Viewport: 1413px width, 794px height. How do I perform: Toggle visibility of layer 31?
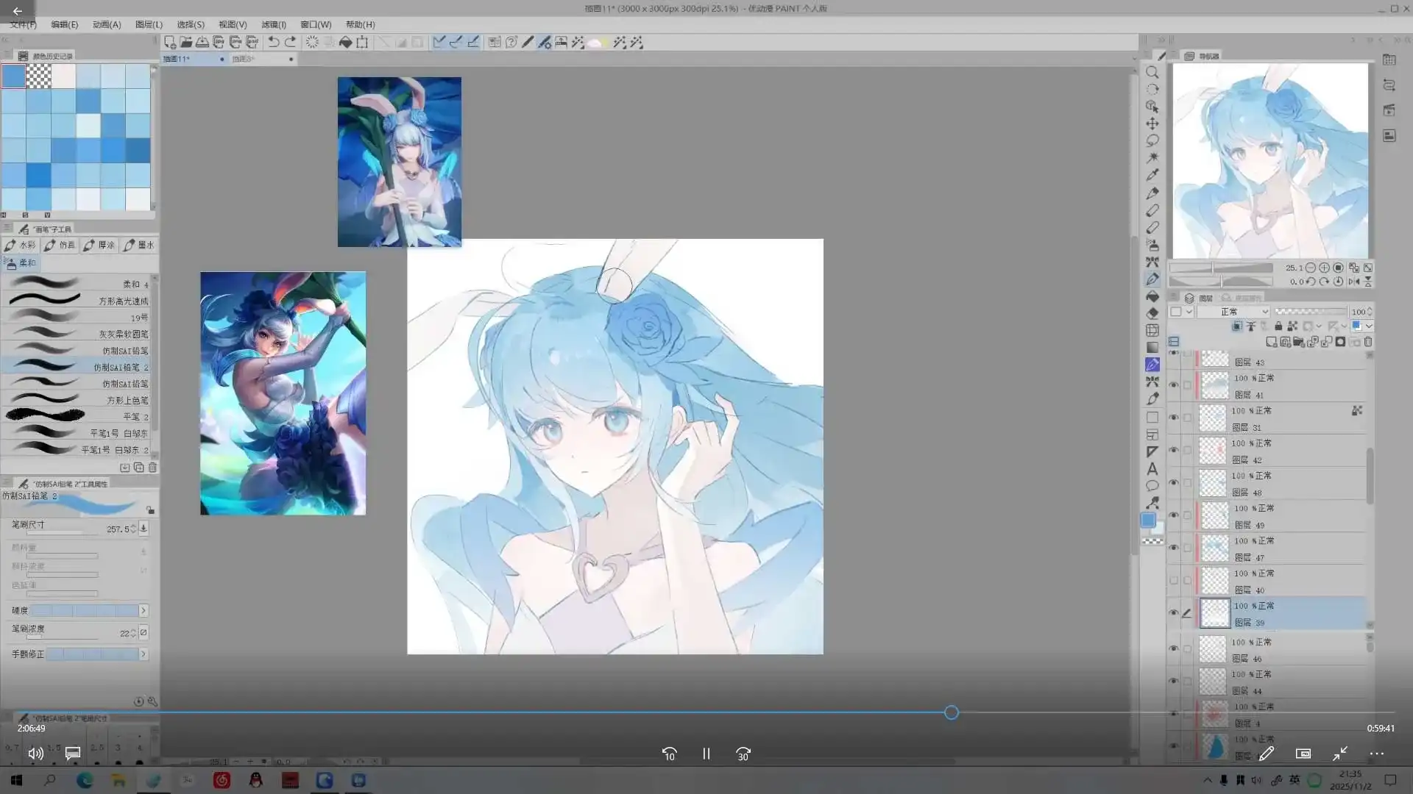point(1174,418)
